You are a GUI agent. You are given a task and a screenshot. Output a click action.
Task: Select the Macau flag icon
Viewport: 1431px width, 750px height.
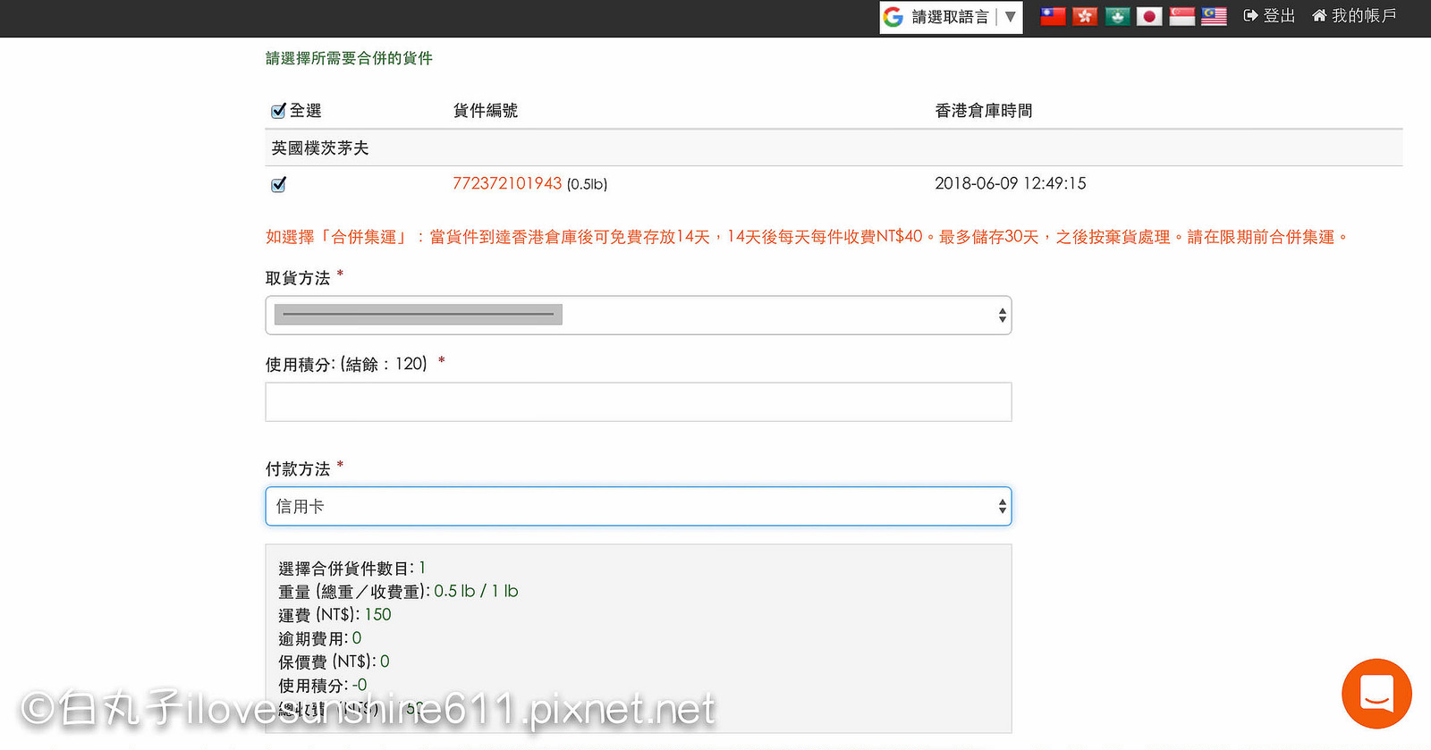pyautogui.click(x=1117, y=16)
